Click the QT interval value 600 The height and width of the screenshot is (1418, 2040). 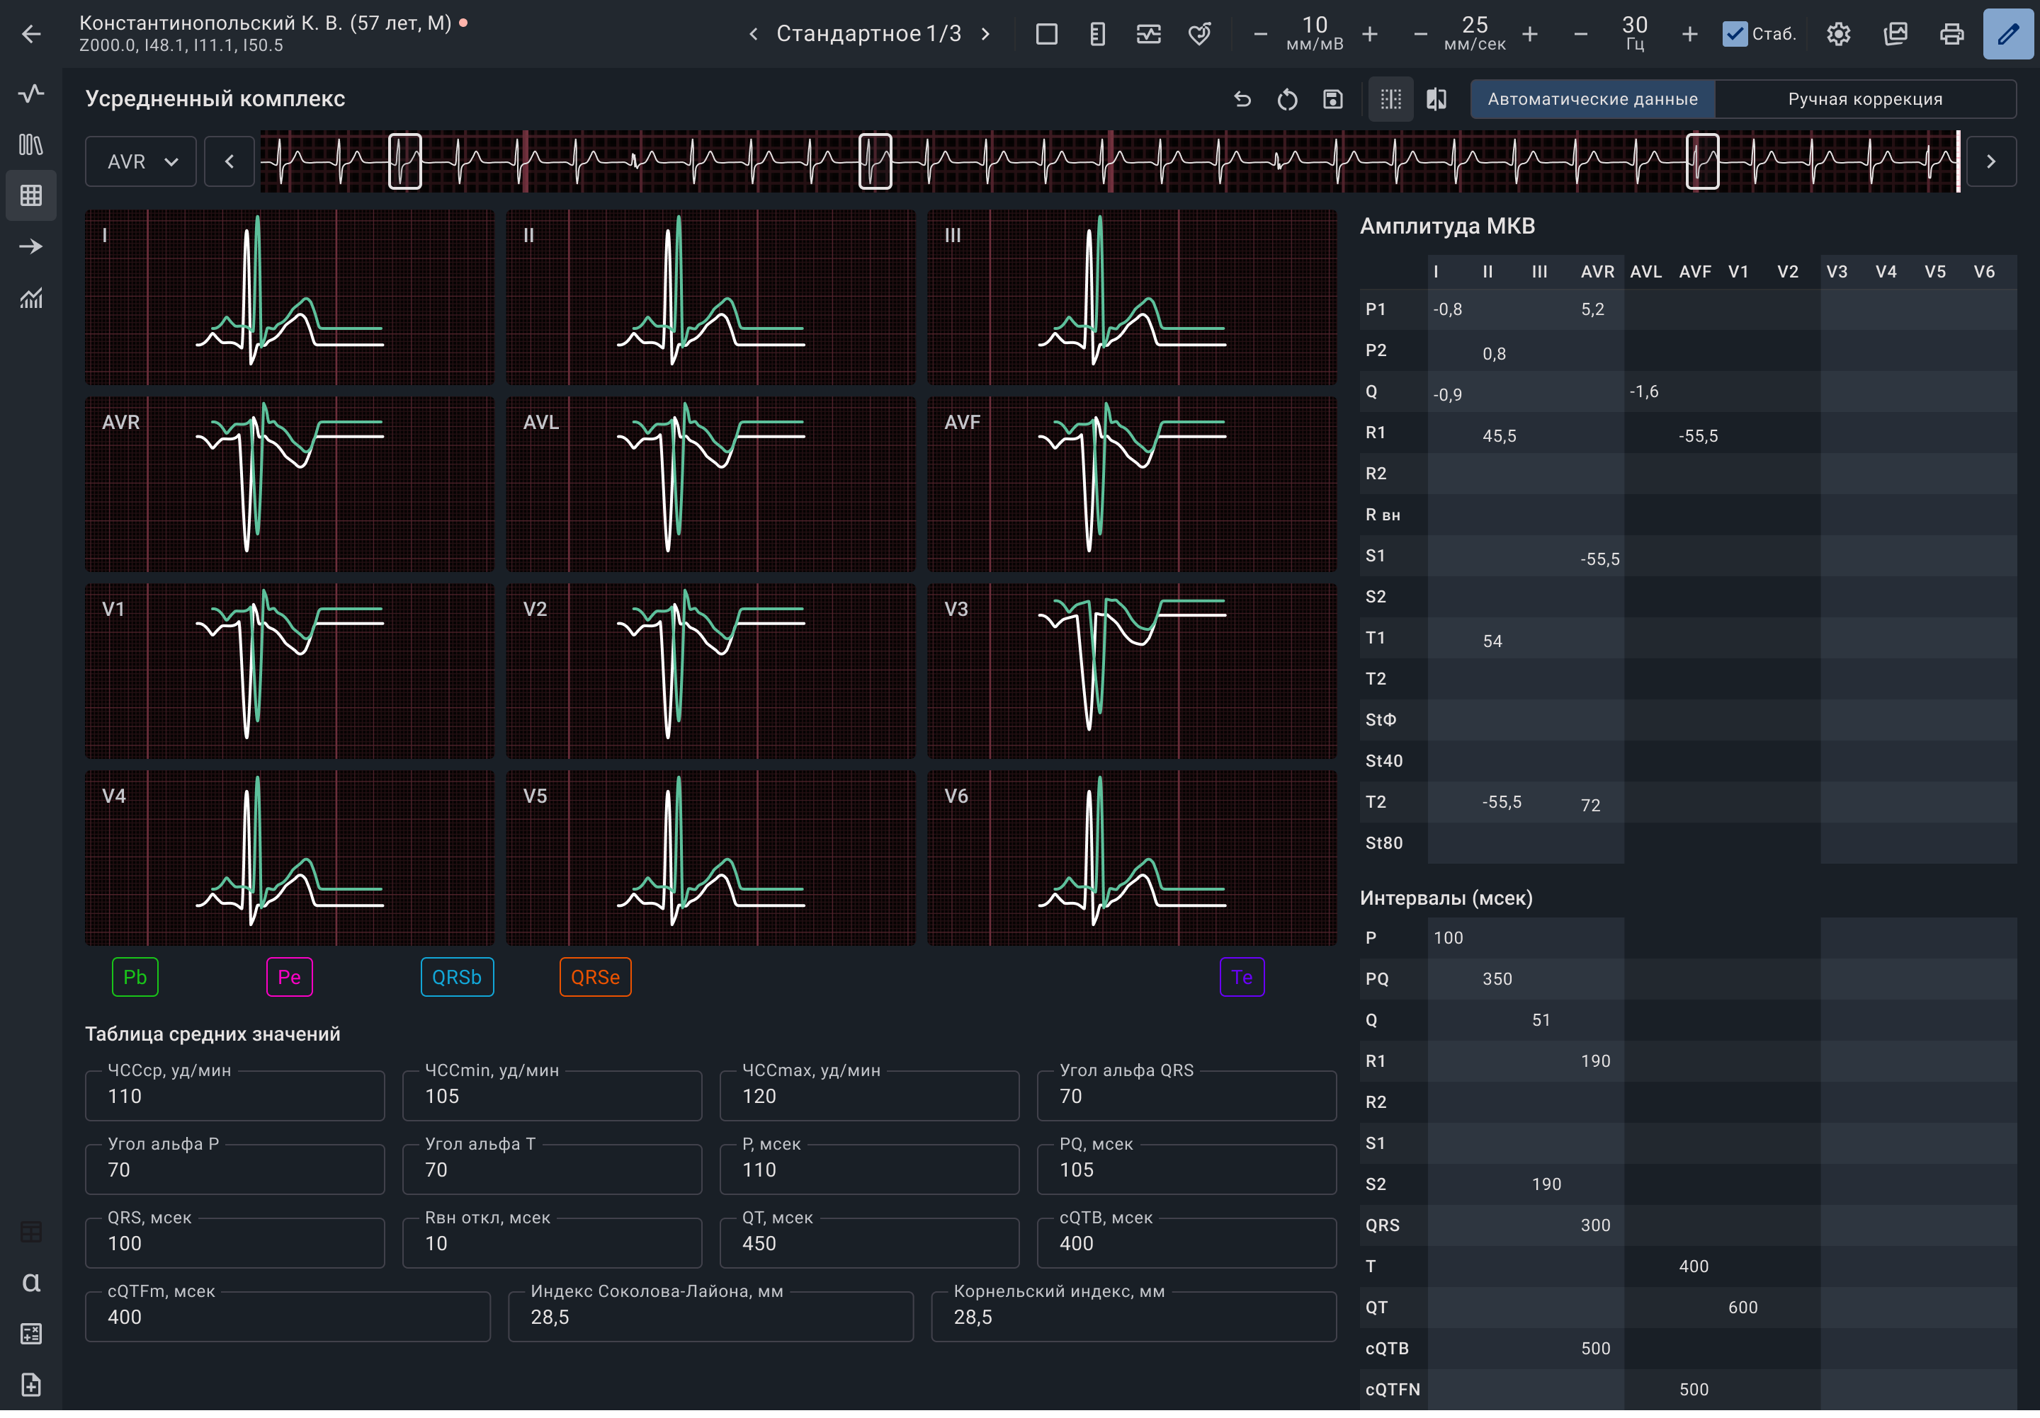[x=1742, y=1307]
